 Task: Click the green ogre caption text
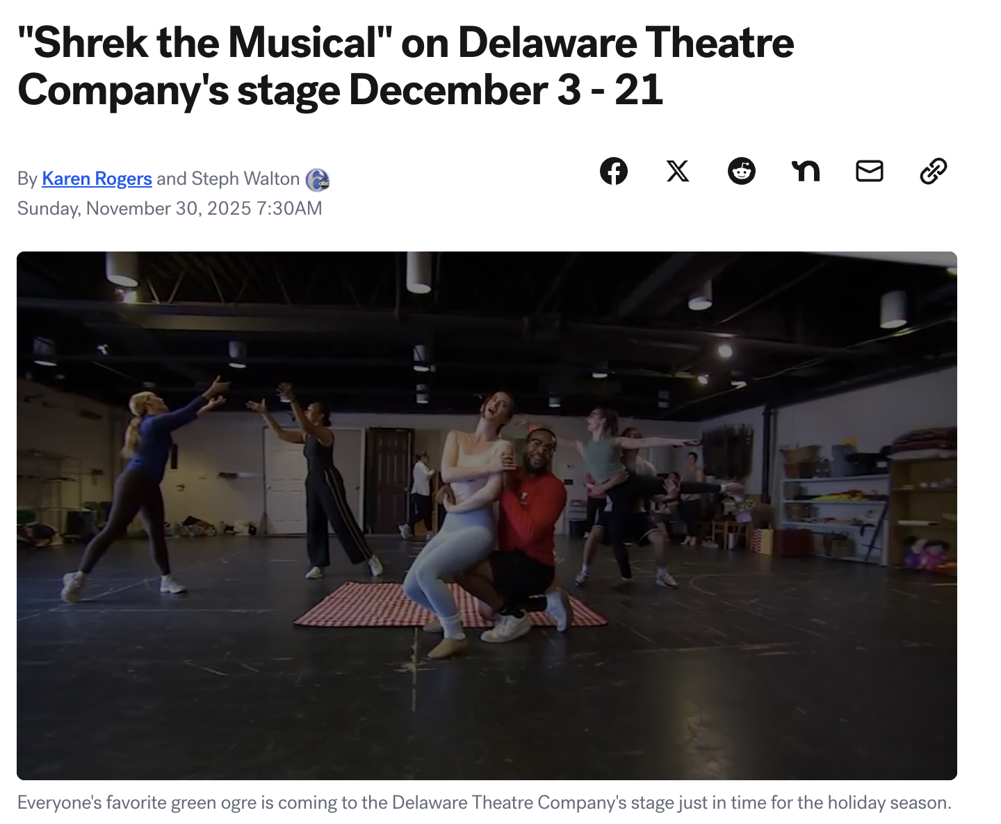[484, 802]
